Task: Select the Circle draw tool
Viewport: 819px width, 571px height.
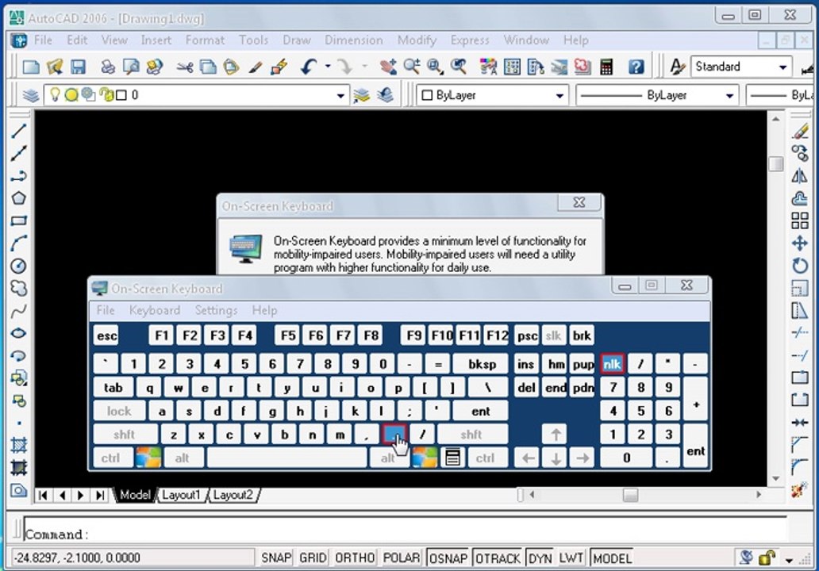Action: click(18, 266)
